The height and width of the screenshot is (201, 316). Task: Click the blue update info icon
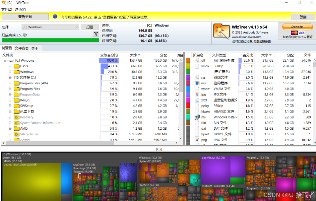[55, 17]
